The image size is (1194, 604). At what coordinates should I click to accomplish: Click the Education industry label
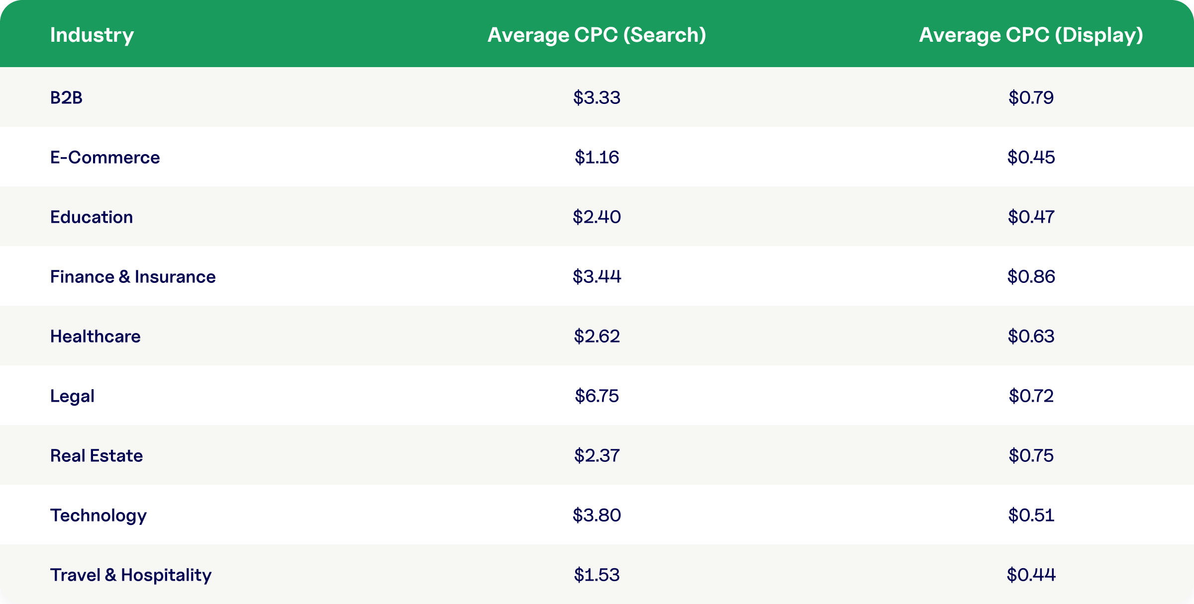click(92, 217)
